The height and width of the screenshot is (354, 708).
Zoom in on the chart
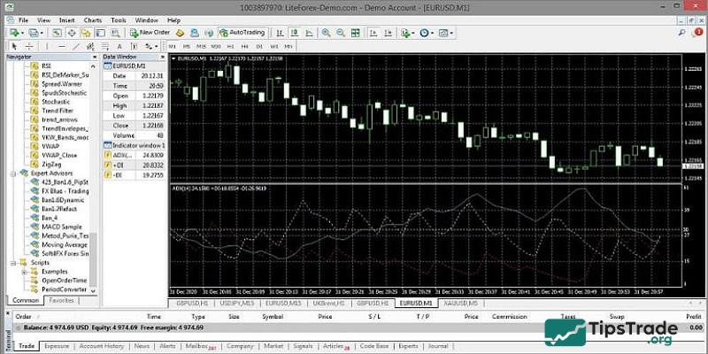(x=327, y=33)
